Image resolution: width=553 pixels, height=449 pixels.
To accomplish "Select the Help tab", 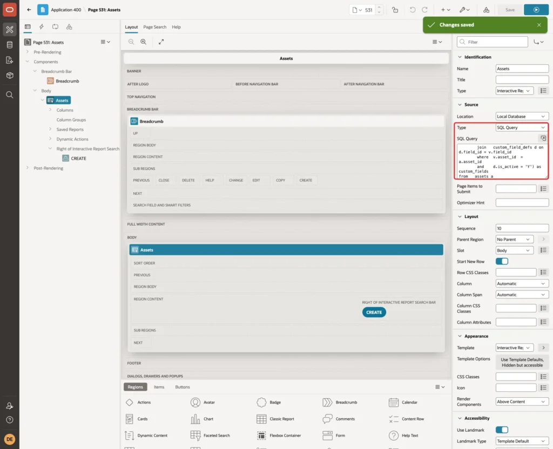I will (x=176, y=27).
